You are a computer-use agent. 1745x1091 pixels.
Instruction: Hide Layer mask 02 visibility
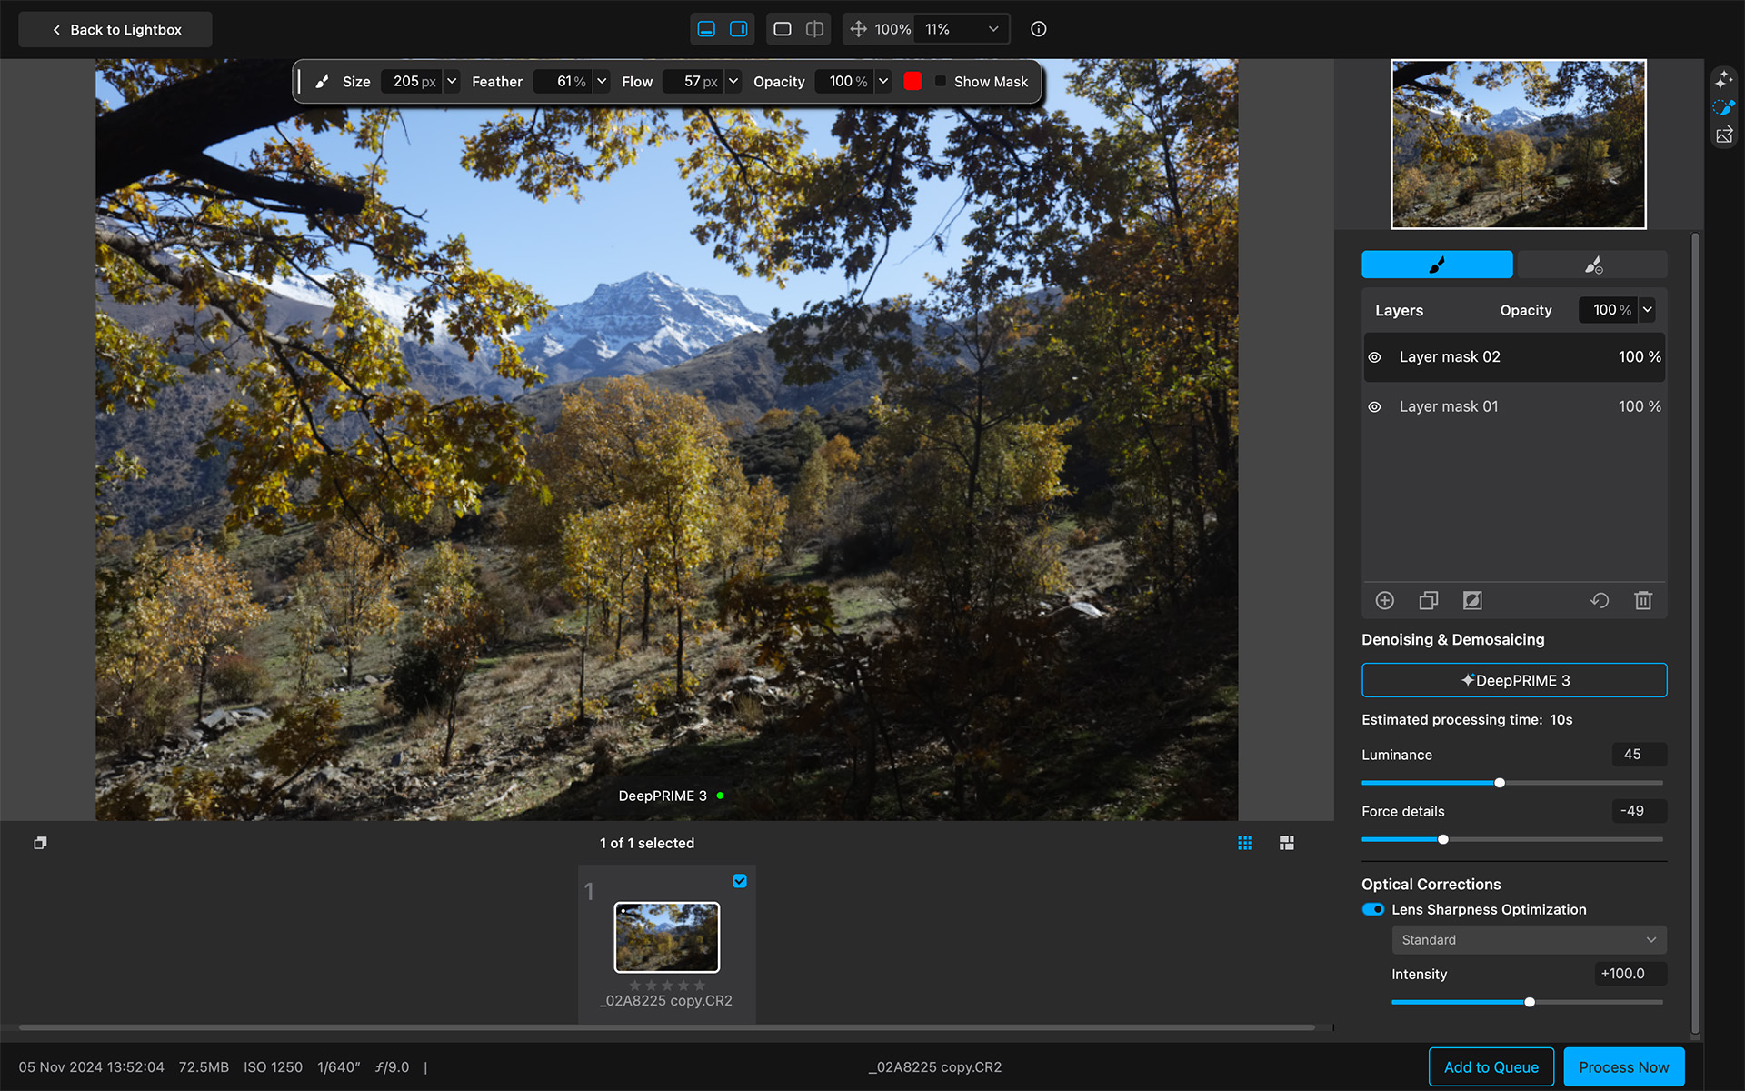[1375, 357]
